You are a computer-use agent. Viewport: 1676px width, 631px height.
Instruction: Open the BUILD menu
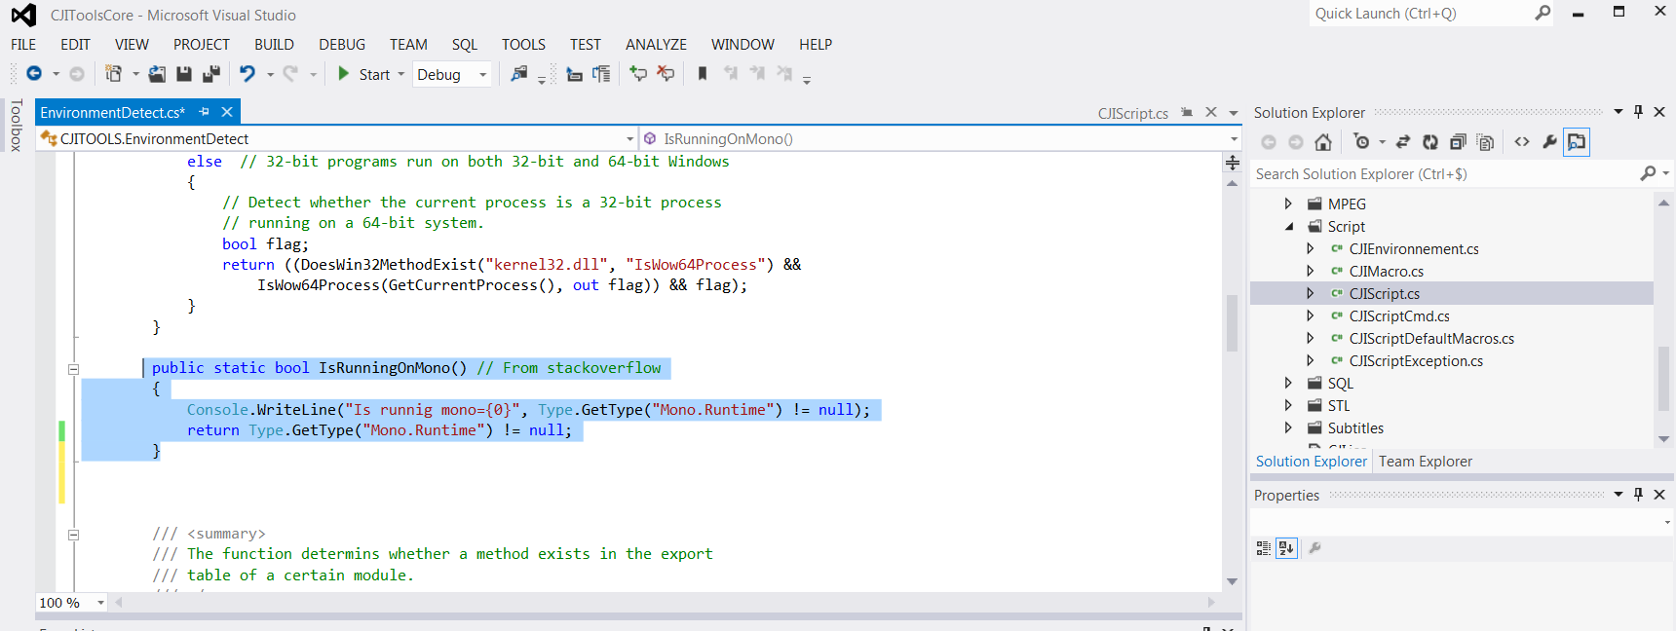[274, 45]
